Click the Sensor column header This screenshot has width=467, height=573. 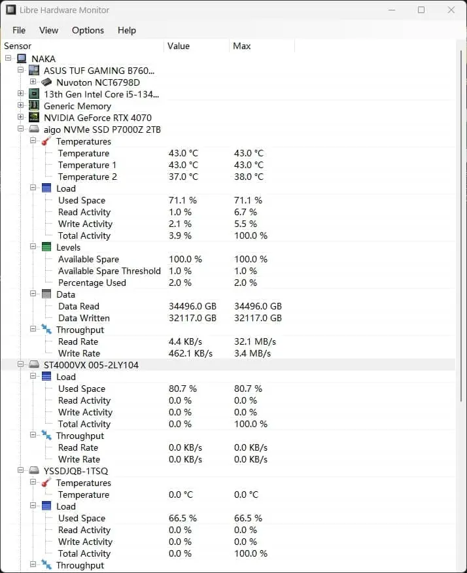(82, 46)
